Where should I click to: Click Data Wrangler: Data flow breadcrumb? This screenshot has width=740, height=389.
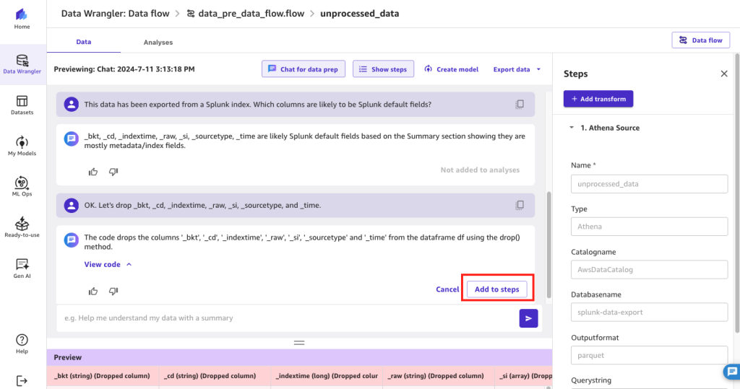(x=115, y=14)
